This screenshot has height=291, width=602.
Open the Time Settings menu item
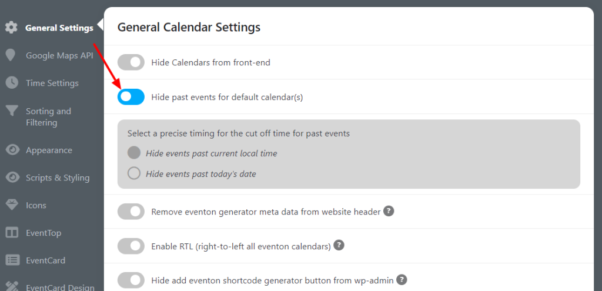(52, 83)
